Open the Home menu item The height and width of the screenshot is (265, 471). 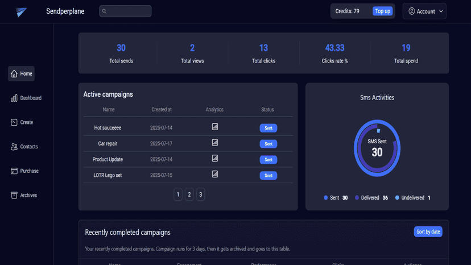(21, 73)
